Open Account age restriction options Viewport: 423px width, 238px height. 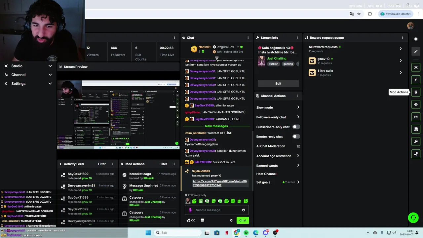pos(278,156)
